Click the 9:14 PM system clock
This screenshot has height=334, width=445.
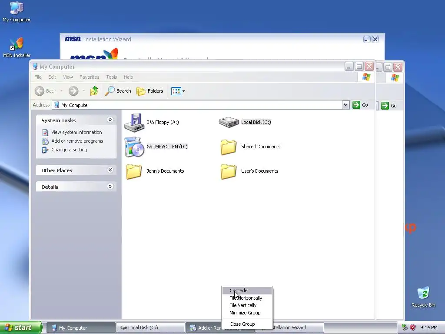pyautogui.click(x=429, y=328)
